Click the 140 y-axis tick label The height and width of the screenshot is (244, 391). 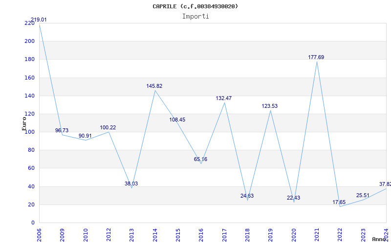[x=29, y=96]
